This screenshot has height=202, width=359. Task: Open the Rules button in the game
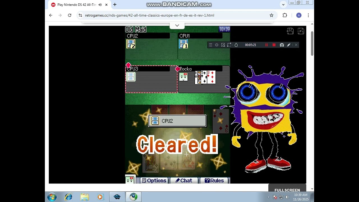[214, 180]
